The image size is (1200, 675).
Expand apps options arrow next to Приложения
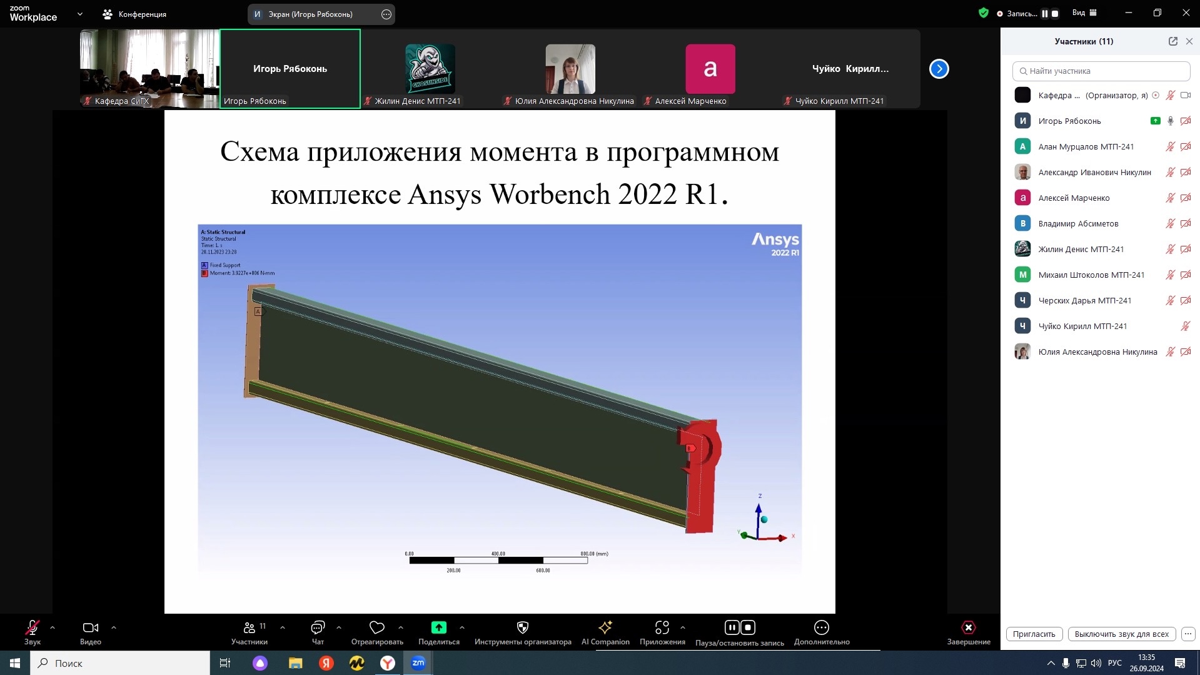pyautogui.click(x=683, y=627)
